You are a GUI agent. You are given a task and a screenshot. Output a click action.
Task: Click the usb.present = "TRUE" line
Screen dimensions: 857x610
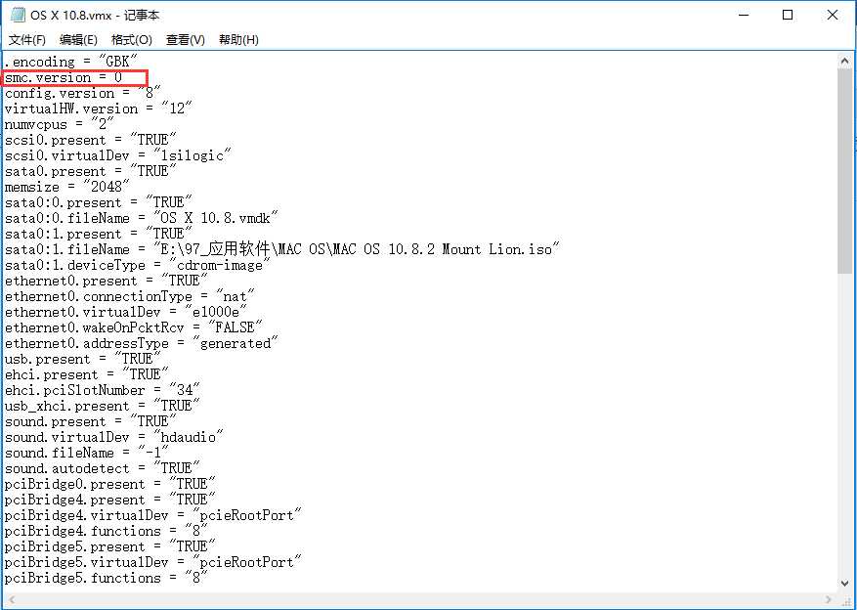point(83,359)
